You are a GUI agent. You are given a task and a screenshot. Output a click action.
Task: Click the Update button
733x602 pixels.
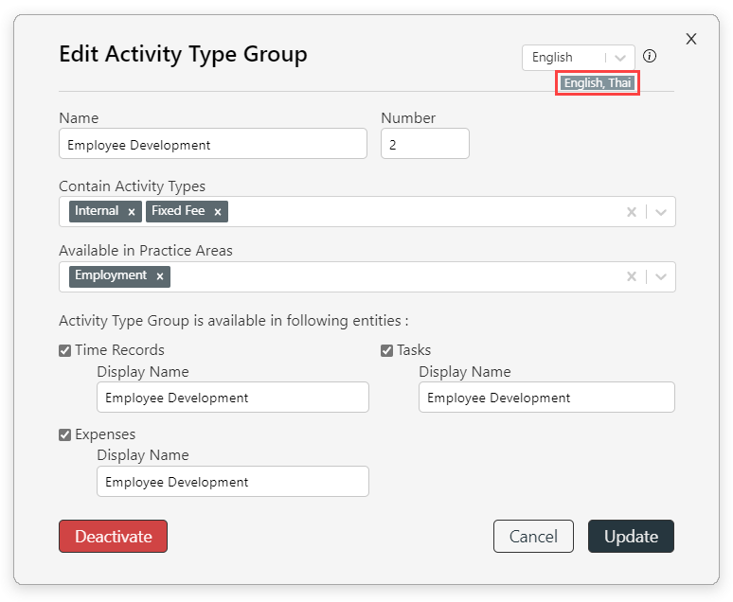point(631,536)
